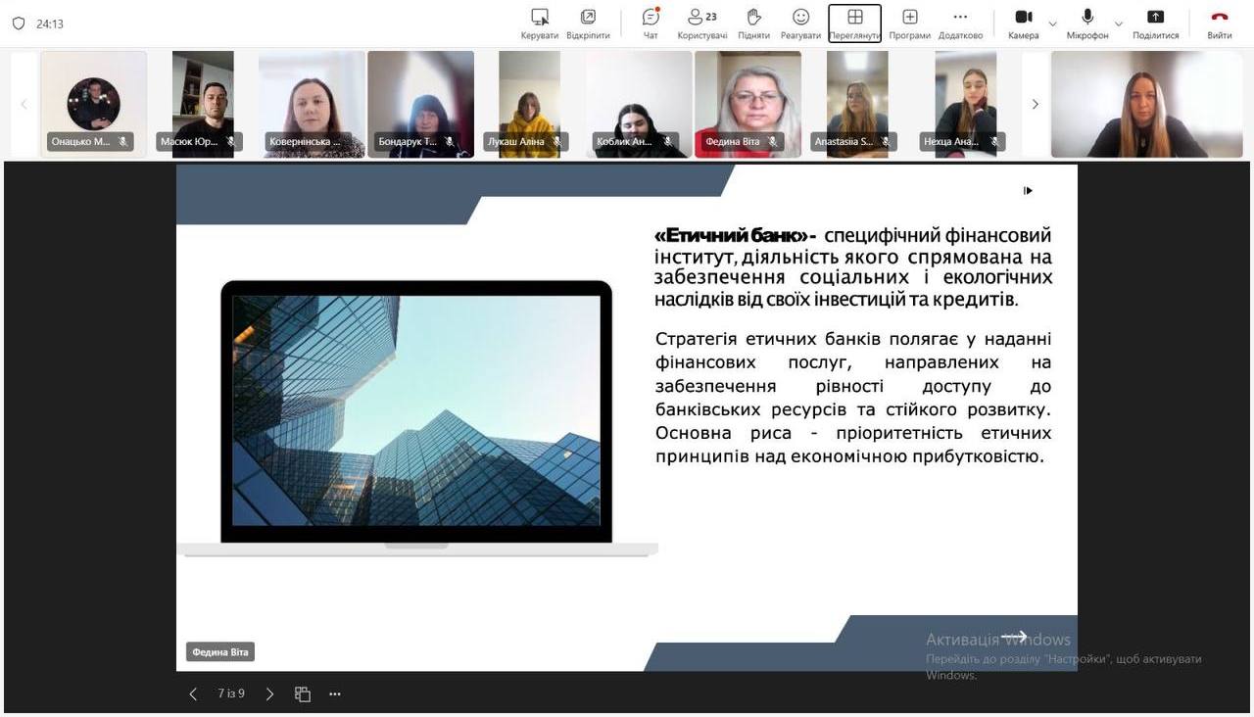Image resolution: width=1254 pixels, height=717 pixels.
Task: Open the Чат (Chat) panel
Action: [x=651, y=23]
